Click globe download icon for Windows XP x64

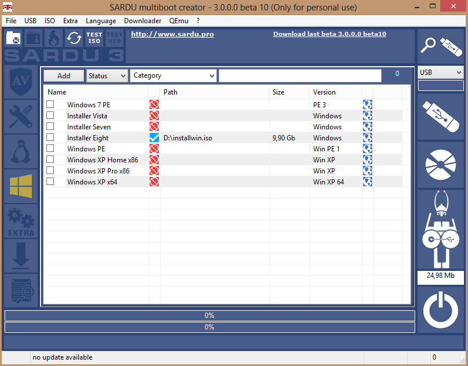368,182
